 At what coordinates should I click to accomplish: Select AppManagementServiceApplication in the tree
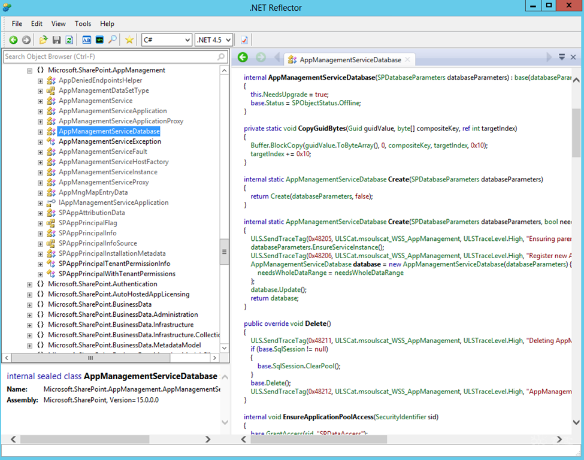(x=113, y=111)
